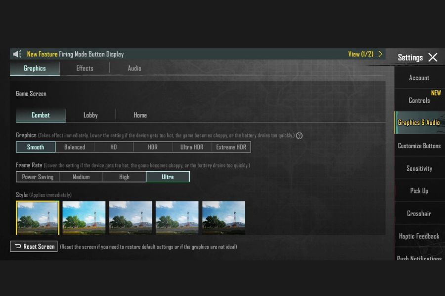Close the Settings panel with X

click(x=433, y=57)
